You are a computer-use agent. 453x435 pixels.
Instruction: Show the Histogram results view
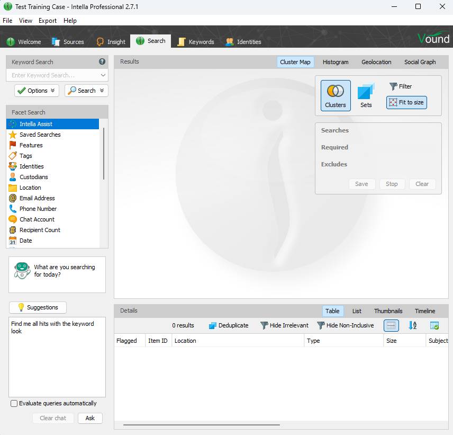(x=336, y=62)
